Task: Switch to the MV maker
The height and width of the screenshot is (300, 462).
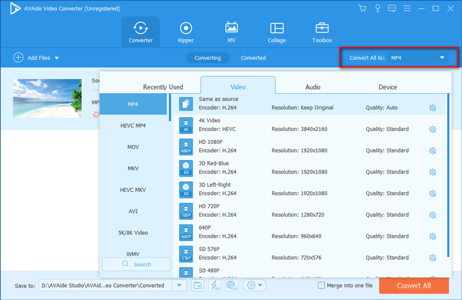Action: pos(231,32)
